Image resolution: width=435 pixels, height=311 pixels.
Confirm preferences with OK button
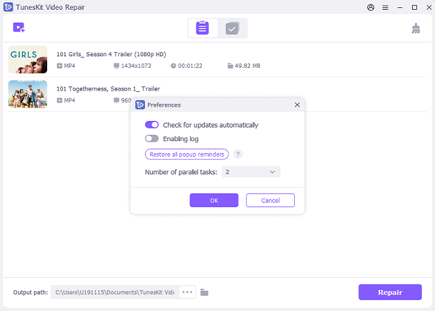(214, 200)
